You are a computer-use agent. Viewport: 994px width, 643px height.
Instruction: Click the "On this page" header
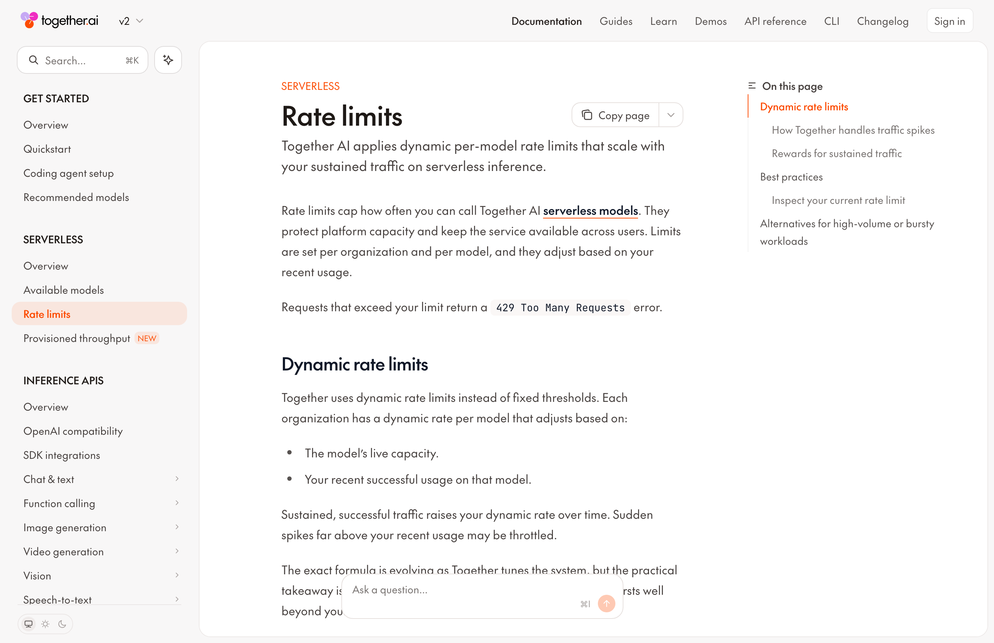coord(792,86)
